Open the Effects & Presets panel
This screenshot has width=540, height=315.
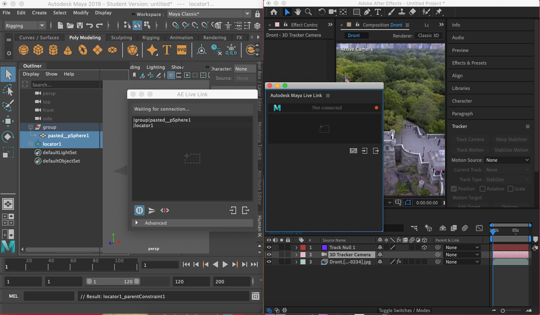pos(469,63)
